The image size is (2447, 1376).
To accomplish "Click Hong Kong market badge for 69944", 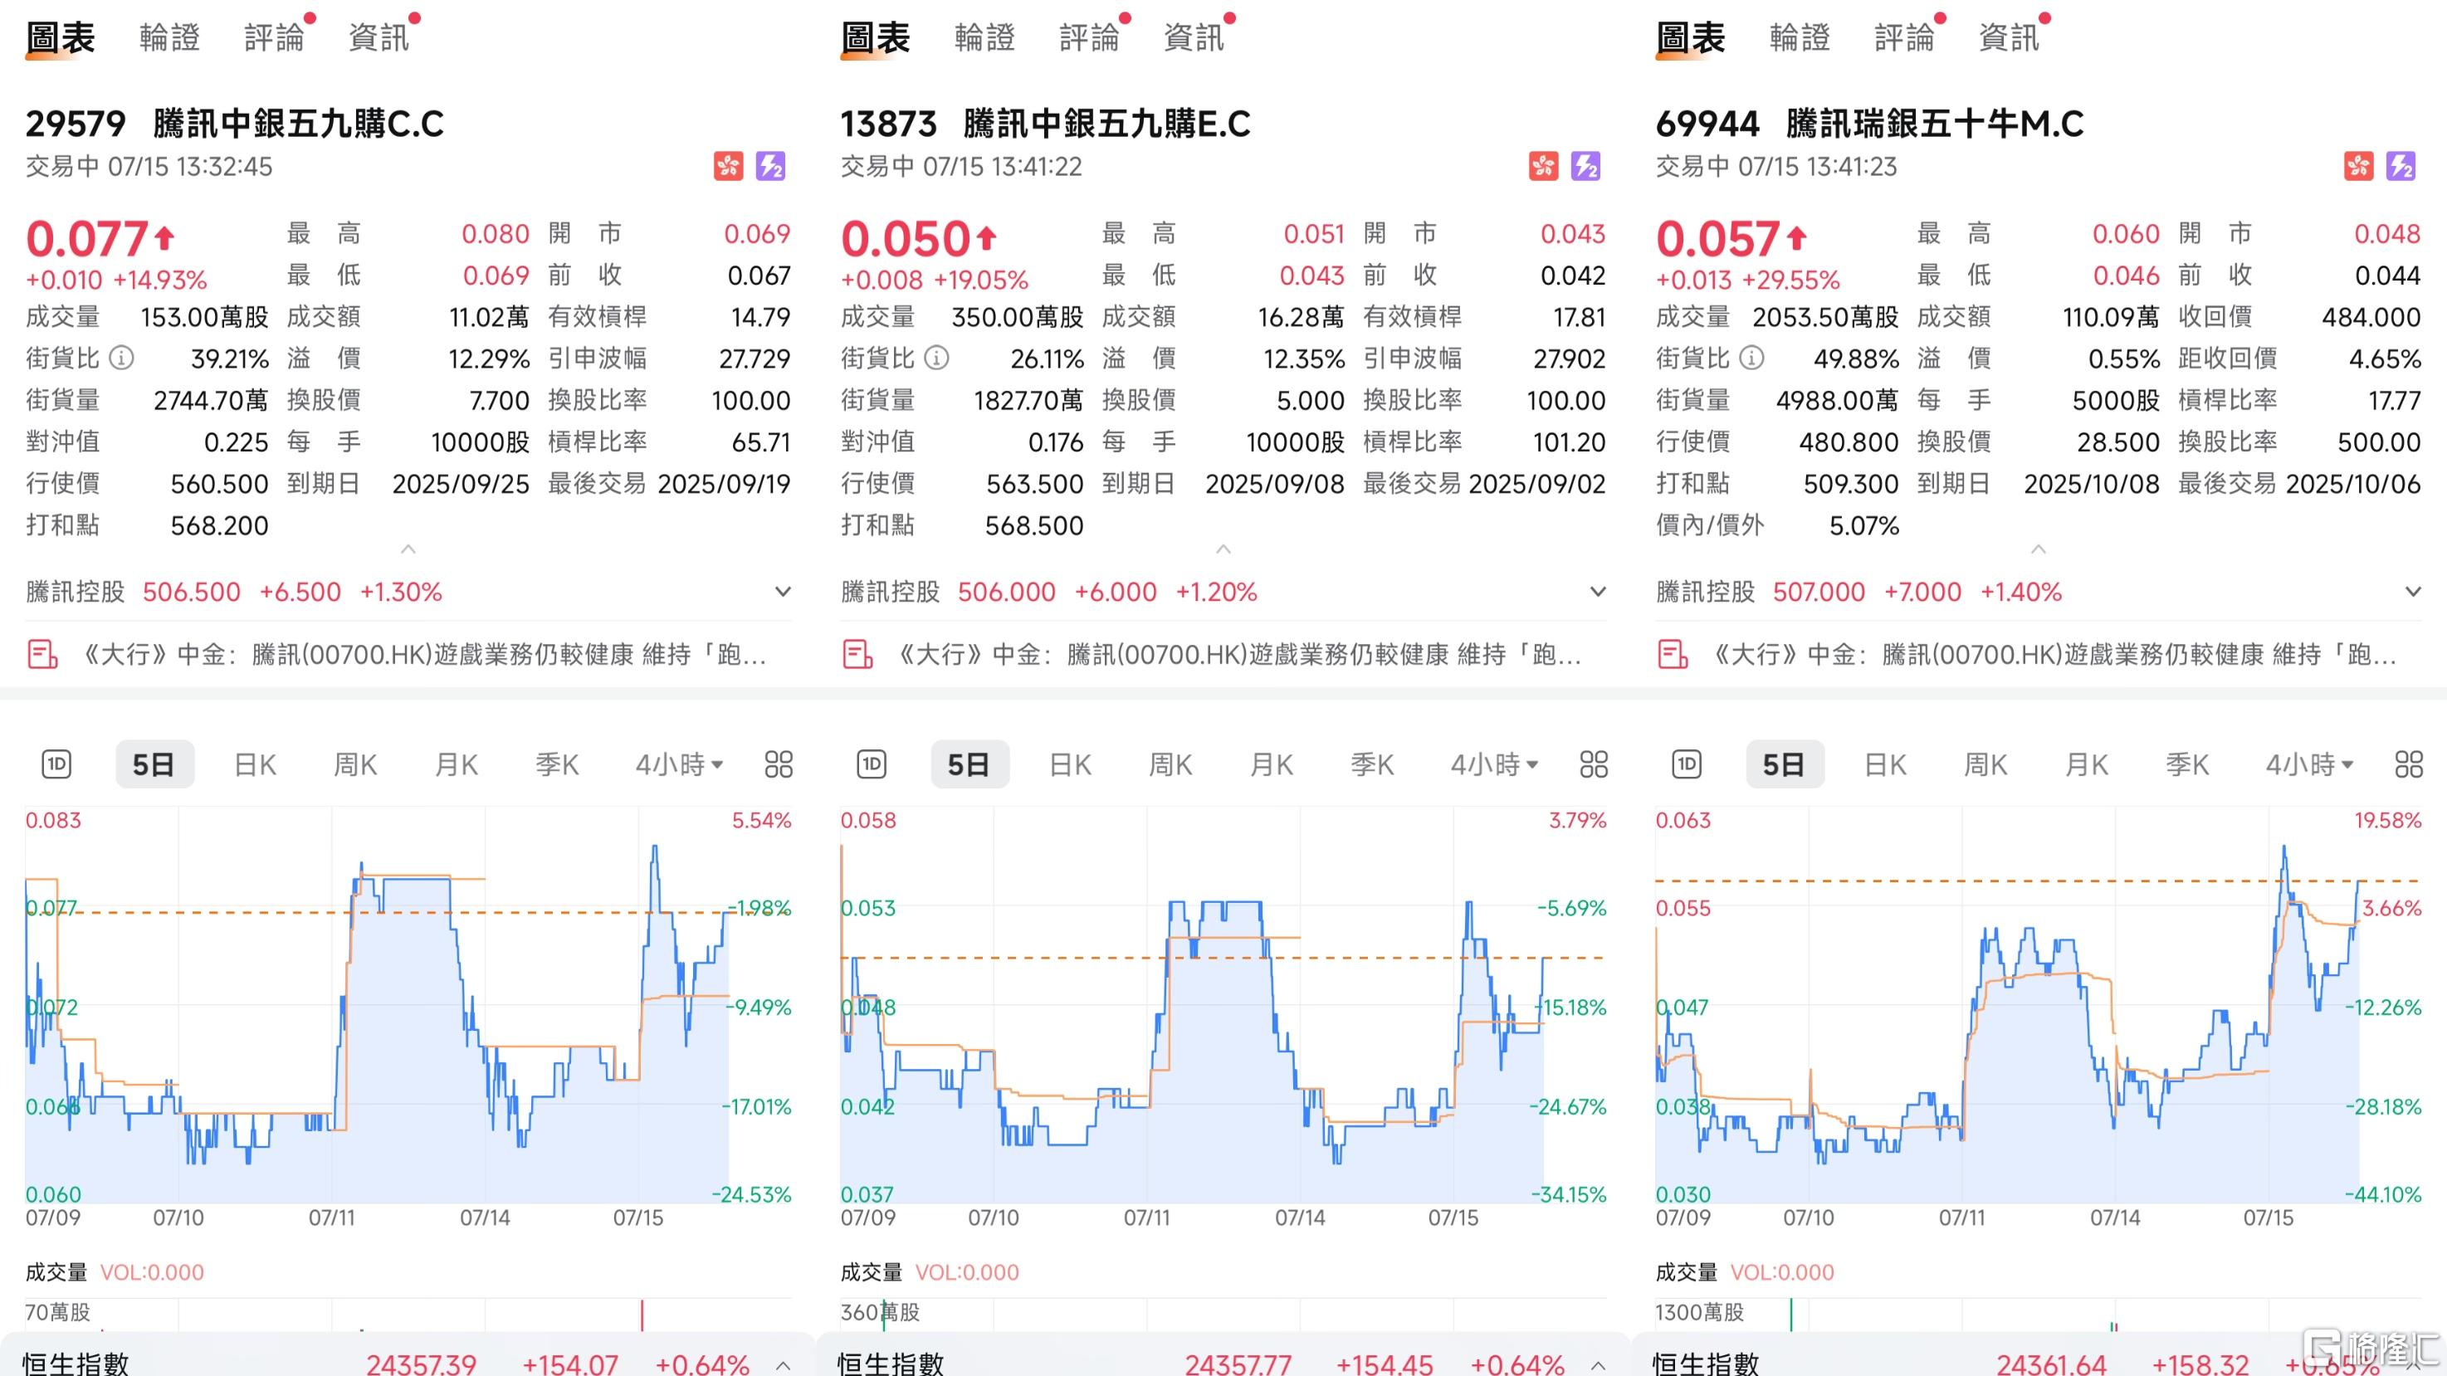I will click(x=2359, y=166).
